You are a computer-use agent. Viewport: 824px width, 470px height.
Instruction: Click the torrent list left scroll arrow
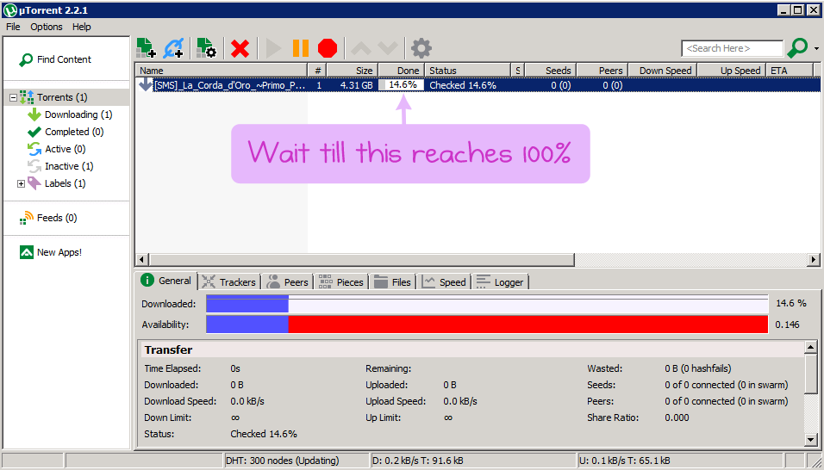141,259
